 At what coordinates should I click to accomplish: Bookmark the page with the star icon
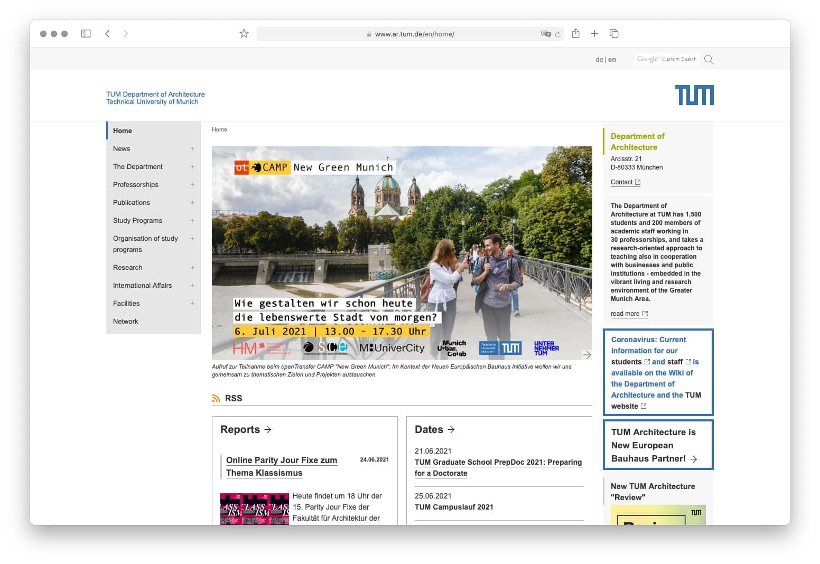[244, 34]
